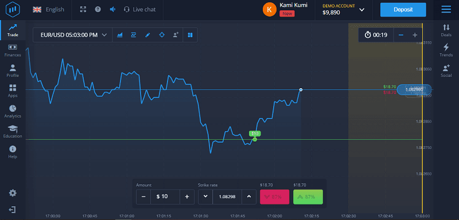This screenshot has width=459, height=220.
Task: Open the Apps section
Action: 13,91
